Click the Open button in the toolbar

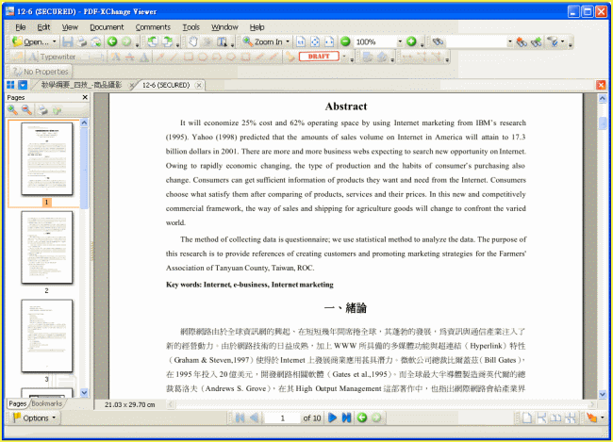tap(30, 41)
